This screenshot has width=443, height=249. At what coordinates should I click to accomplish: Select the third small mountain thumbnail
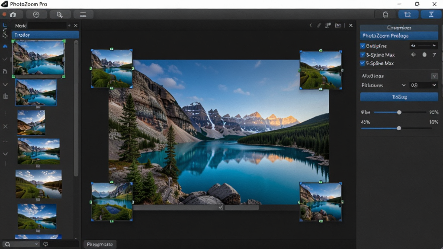point(31,122)
